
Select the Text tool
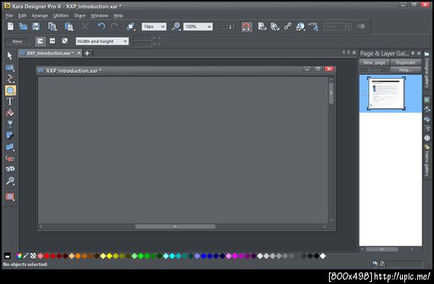[x=10, y=101]
